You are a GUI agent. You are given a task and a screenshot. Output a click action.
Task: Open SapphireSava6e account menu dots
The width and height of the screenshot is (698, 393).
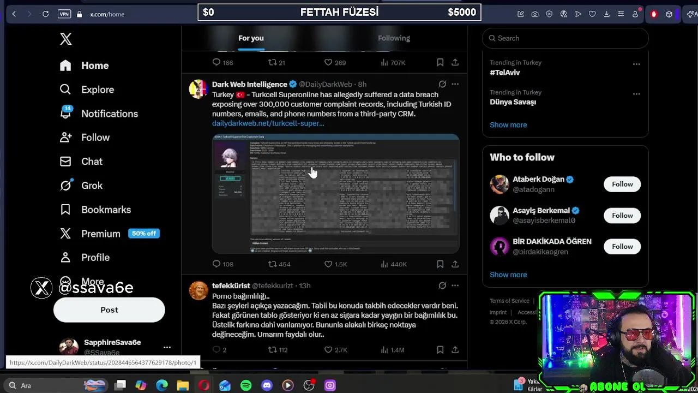click(x=167, y=347)
